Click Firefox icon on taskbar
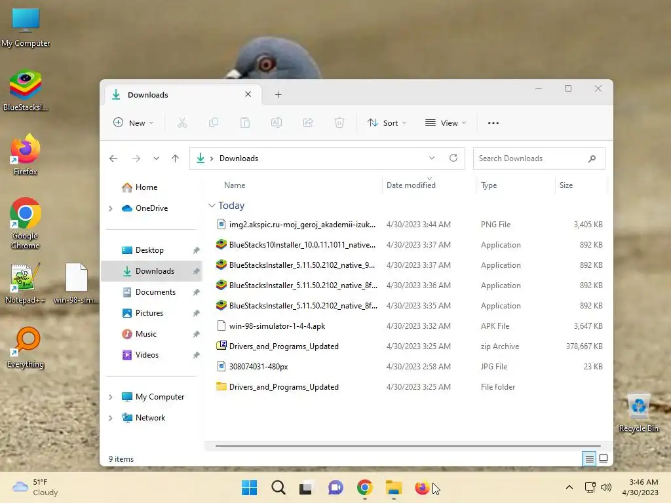671x503 pixels. click(x=422, y=487)
